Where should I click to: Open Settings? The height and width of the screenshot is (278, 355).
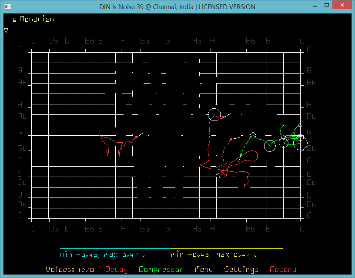[x=241, y=270]
